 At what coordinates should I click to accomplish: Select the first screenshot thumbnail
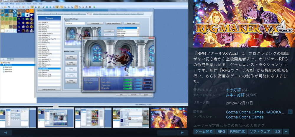pyautogui.click(x=18, y=118)
